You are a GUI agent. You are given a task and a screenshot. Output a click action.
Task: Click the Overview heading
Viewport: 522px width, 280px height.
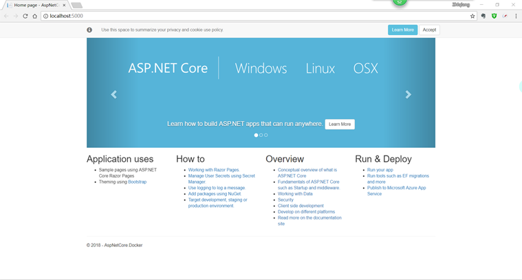(x=285, y=159)
